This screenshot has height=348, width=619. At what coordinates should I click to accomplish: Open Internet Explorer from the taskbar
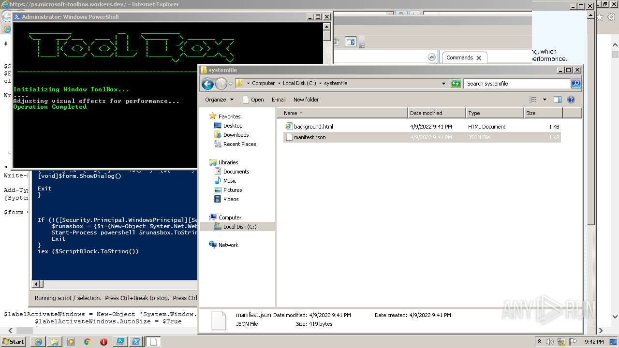[x=38, y=342]
